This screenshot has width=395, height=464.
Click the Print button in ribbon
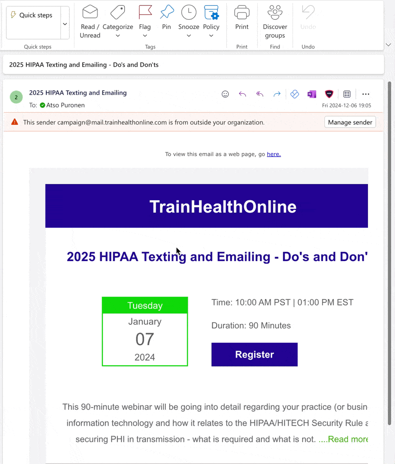pos(242,19)
